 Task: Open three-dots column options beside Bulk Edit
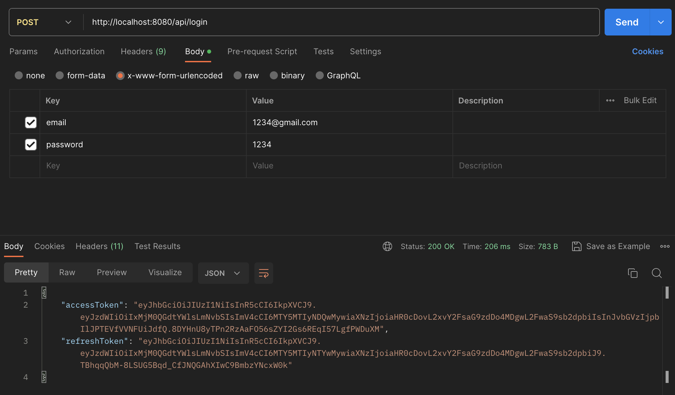pyautogui.click(x=610, y=100)
